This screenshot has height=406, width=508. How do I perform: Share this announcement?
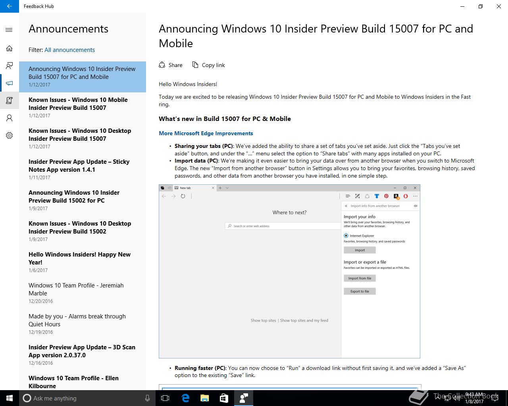171,65
